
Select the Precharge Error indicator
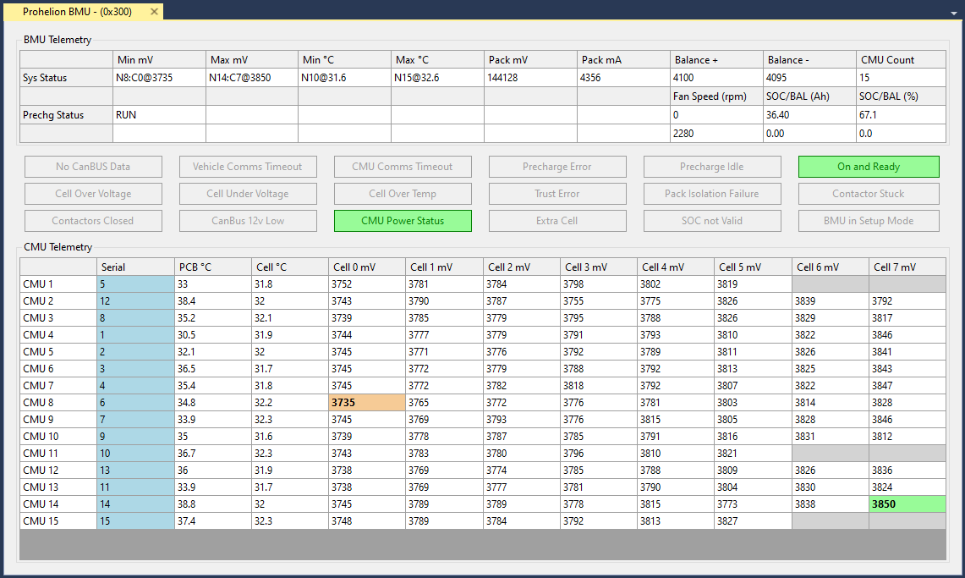tap(557, 167)
